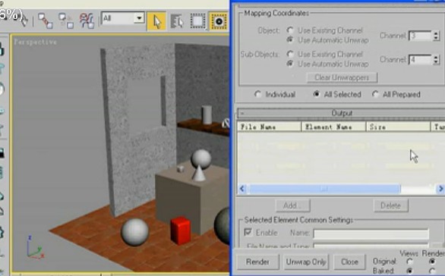Click the File Name column header

(269, 127)
